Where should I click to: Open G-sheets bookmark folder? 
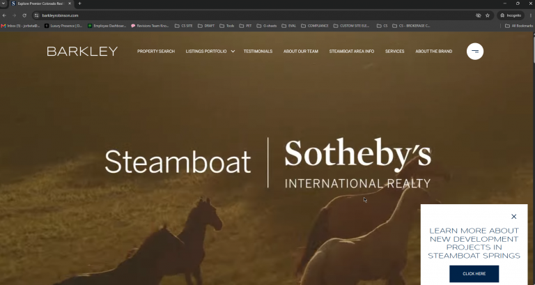point(267,26)
